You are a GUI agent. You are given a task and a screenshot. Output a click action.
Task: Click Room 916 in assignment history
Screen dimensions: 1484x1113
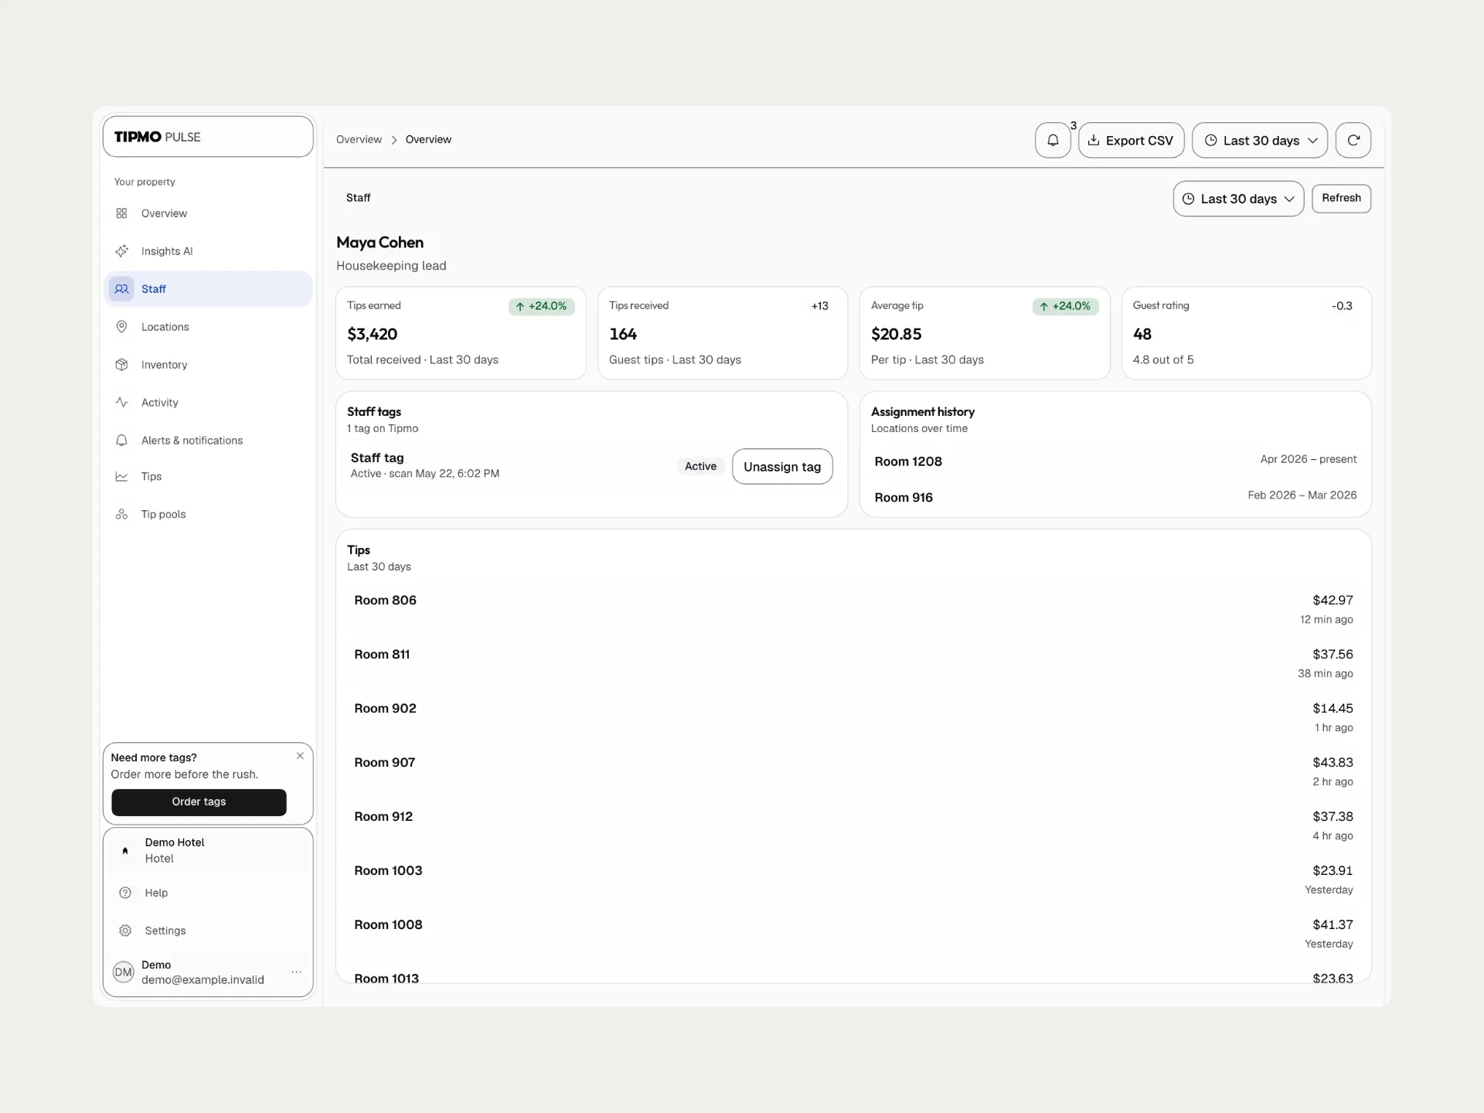tap(904, 498)
